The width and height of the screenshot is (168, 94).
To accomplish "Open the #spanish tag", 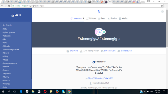I will coord(6,73).
